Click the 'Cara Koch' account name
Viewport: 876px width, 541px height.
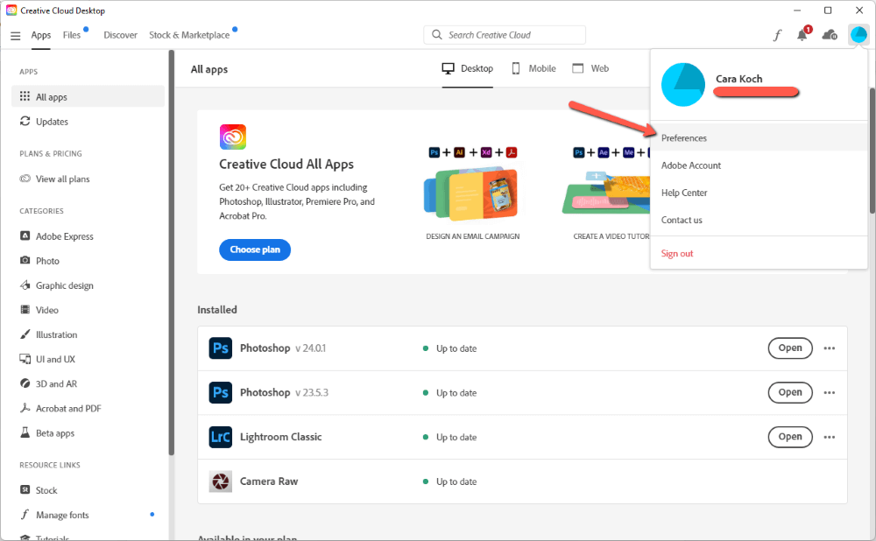pyautogui.click(x=738, y=79)
